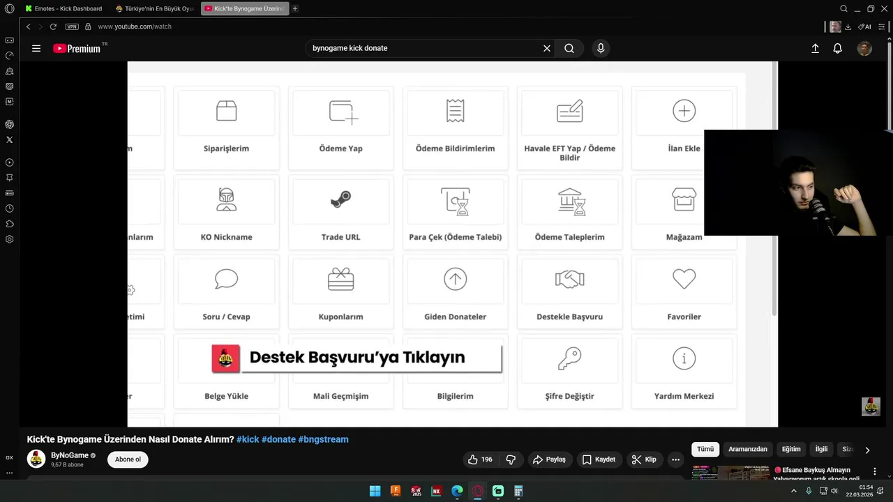Open options for Efsane Baykuş video

[x=875, y=471]
